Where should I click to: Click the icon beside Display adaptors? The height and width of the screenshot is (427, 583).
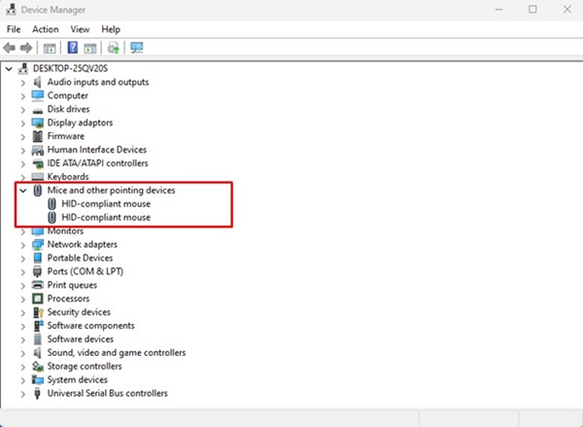(x=38, y=123)
